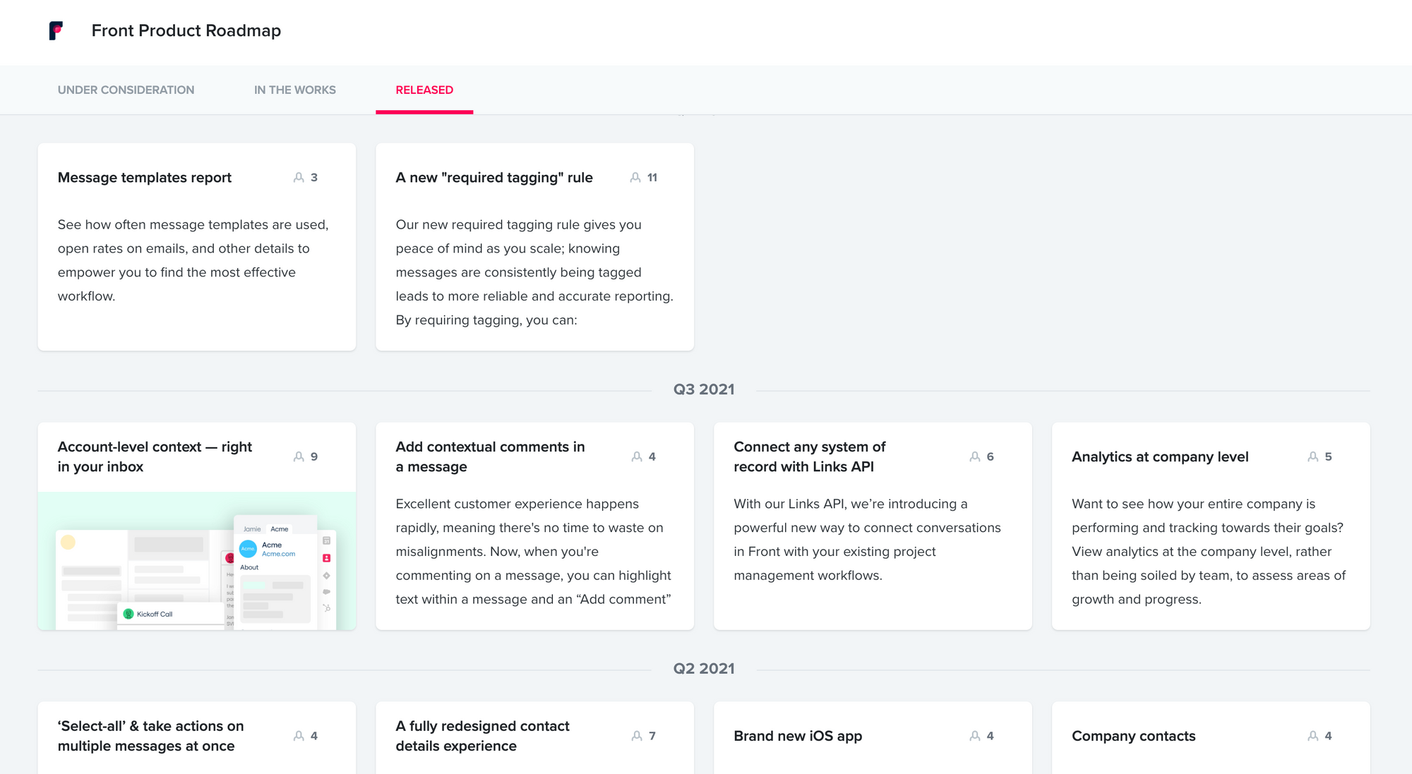Click the Account-level context preview image
The image size is (1412, 774).
[x=197, y=561]
